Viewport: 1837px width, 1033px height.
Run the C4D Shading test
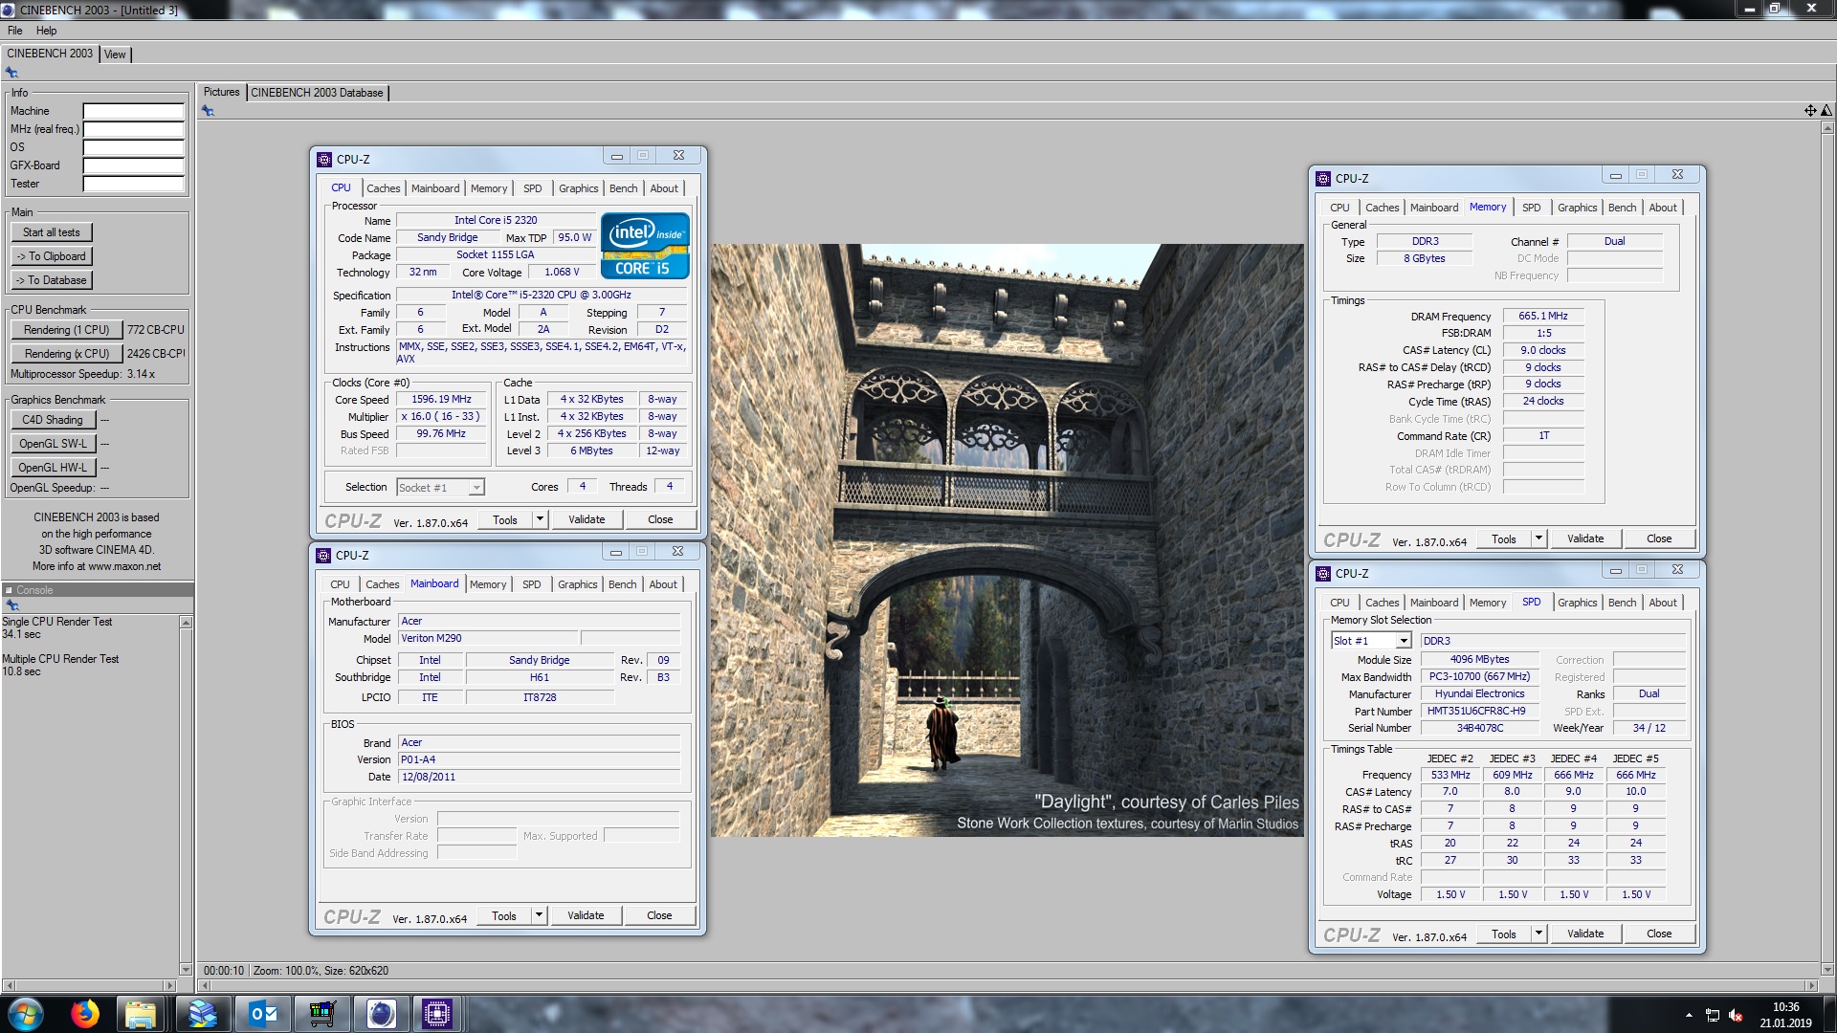[53, 420]
